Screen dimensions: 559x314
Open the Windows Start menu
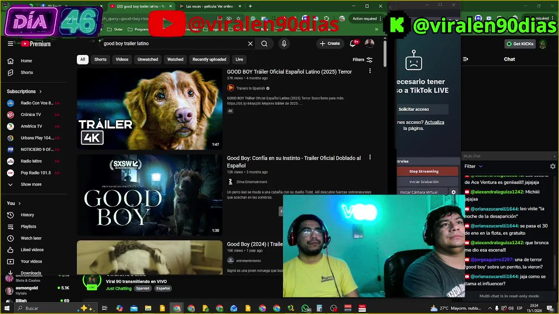[x=7, y=308]
